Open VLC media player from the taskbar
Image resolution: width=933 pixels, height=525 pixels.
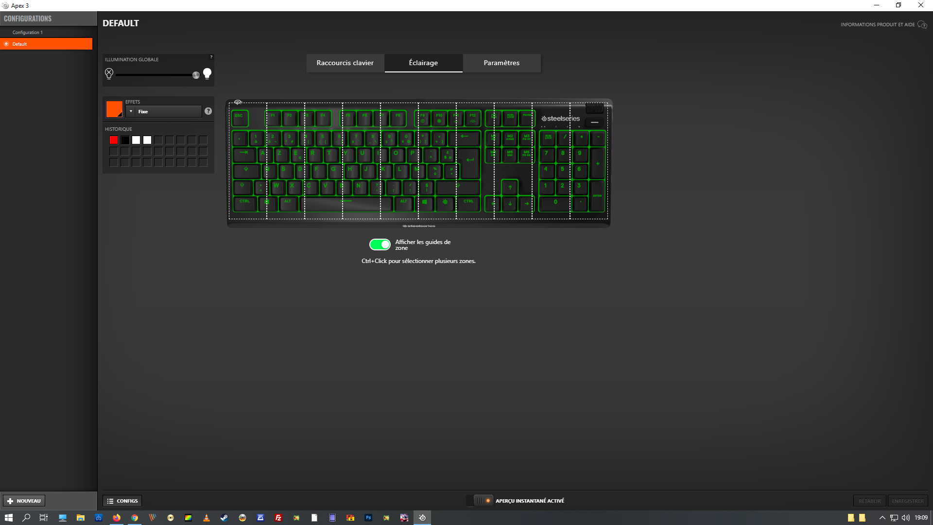tap(207, 518)
